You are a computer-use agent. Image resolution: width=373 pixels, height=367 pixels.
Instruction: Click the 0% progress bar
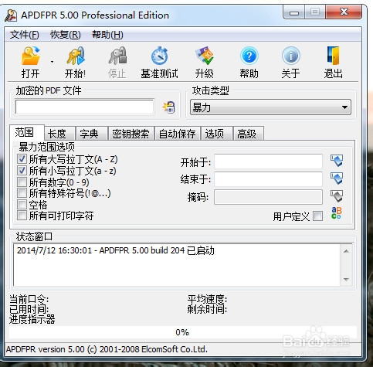point(183,332)
